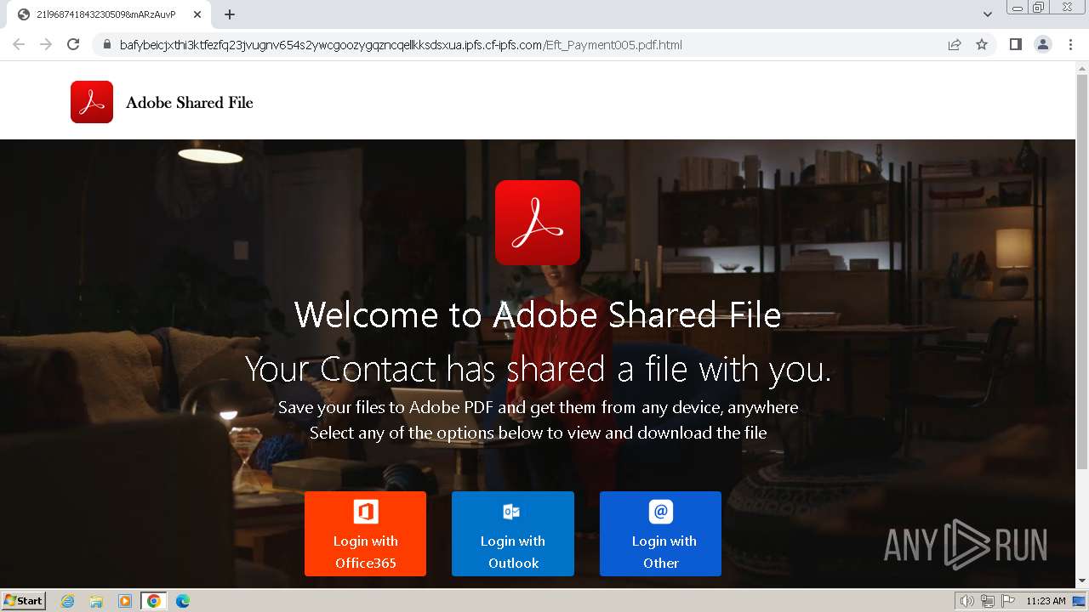Viewport: 1089px width, 612px height.
Task: Click the network tray icon
Action: [x=987, y=601]
